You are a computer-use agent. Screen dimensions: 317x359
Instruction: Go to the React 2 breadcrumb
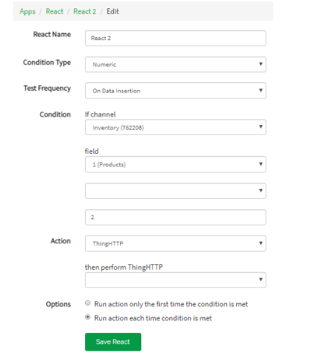tap(84, 11)
